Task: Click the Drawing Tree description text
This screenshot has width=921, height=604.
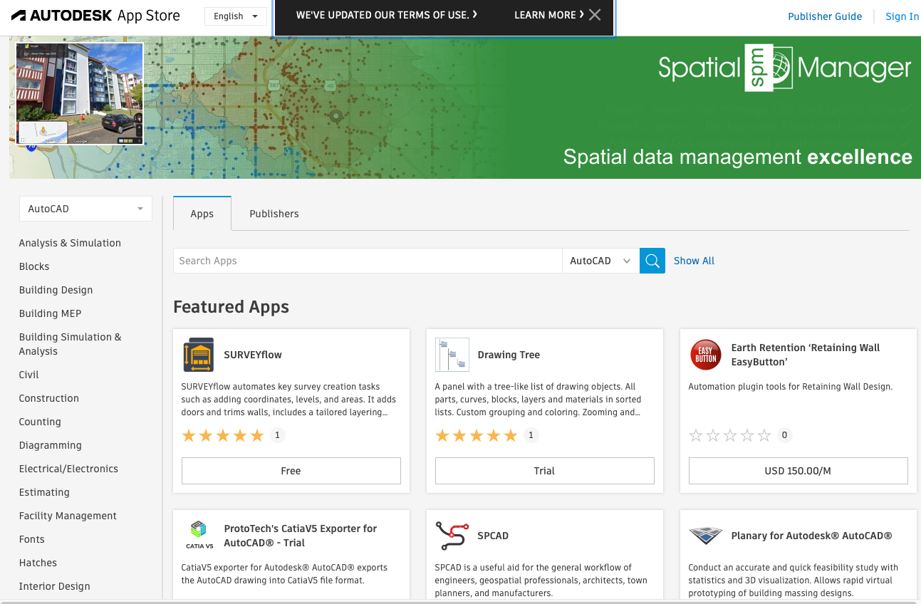Action: point(538,400)
